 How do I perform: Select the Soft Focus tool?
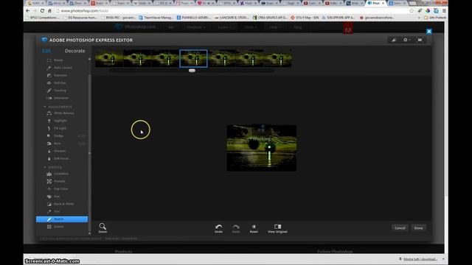(x=58, y=158)
